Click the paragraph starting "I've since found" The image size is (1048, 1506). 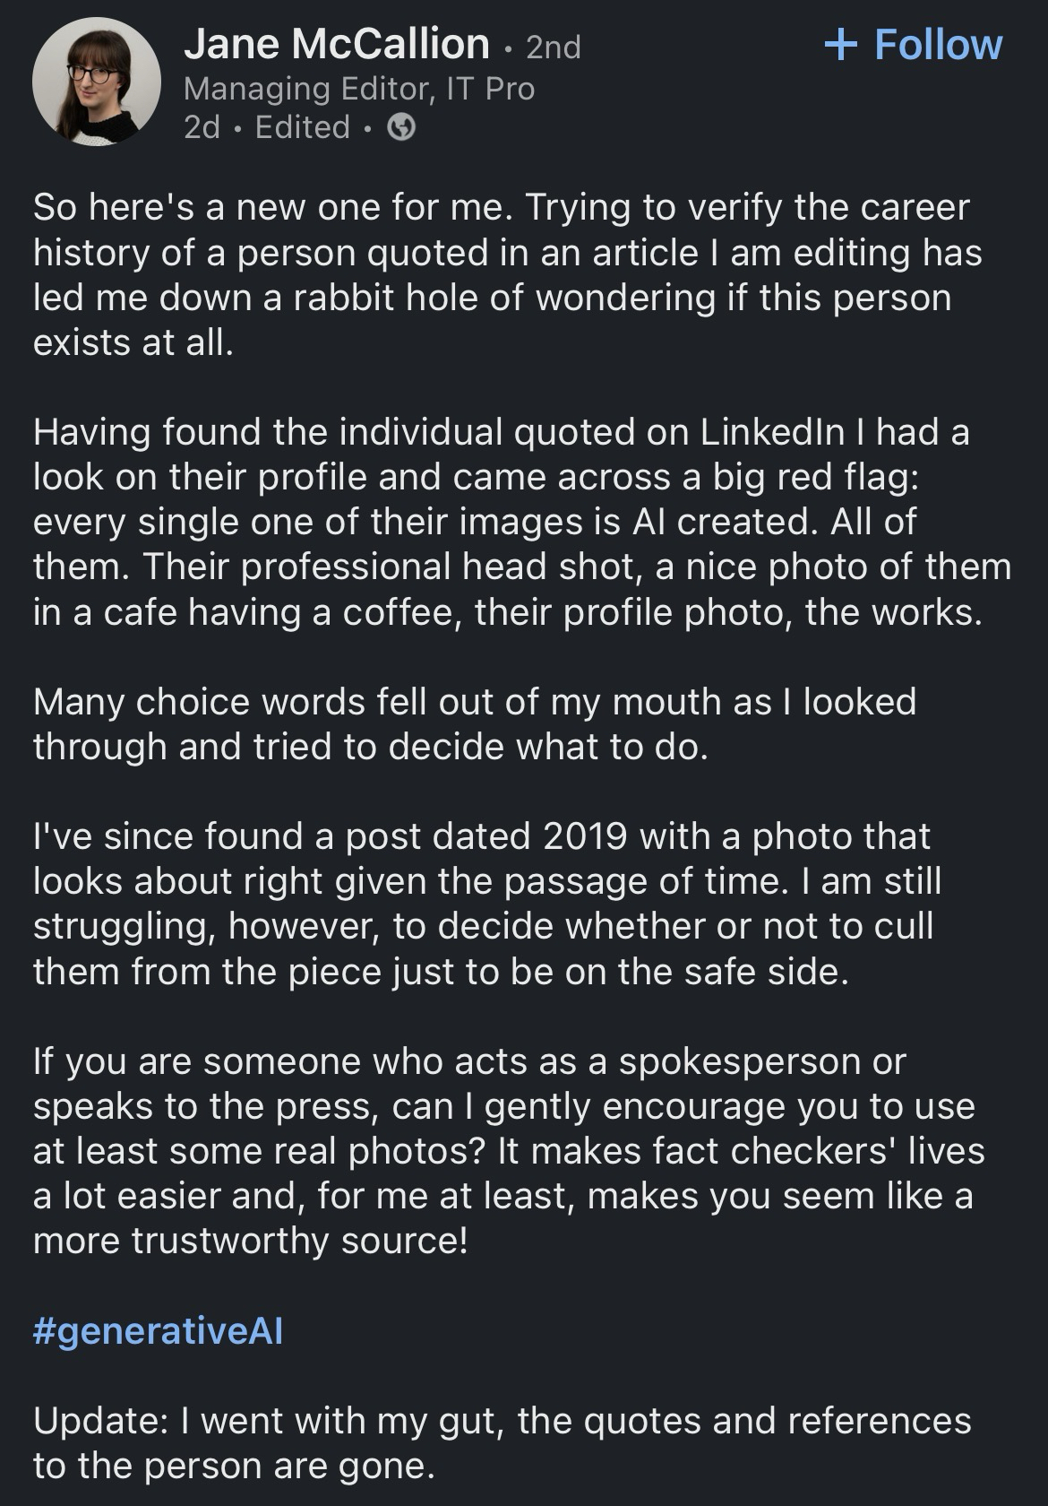tap(487, 904)
